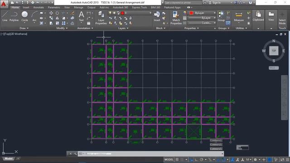Switch to the Parametric ribbon tab
290x163 pixels.
tap(54, 7)
